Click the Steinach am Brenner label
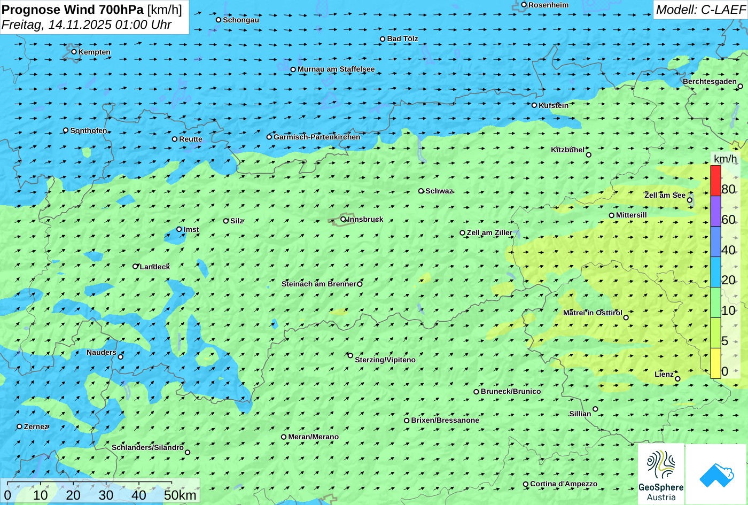Viewport: 748px width, 505px height. tap(318, 284)
